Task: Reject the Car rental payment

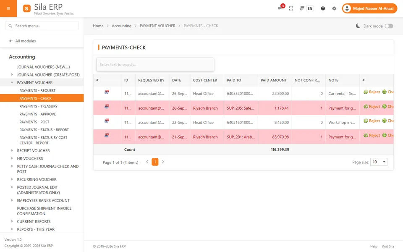Action: click(372, 92)
